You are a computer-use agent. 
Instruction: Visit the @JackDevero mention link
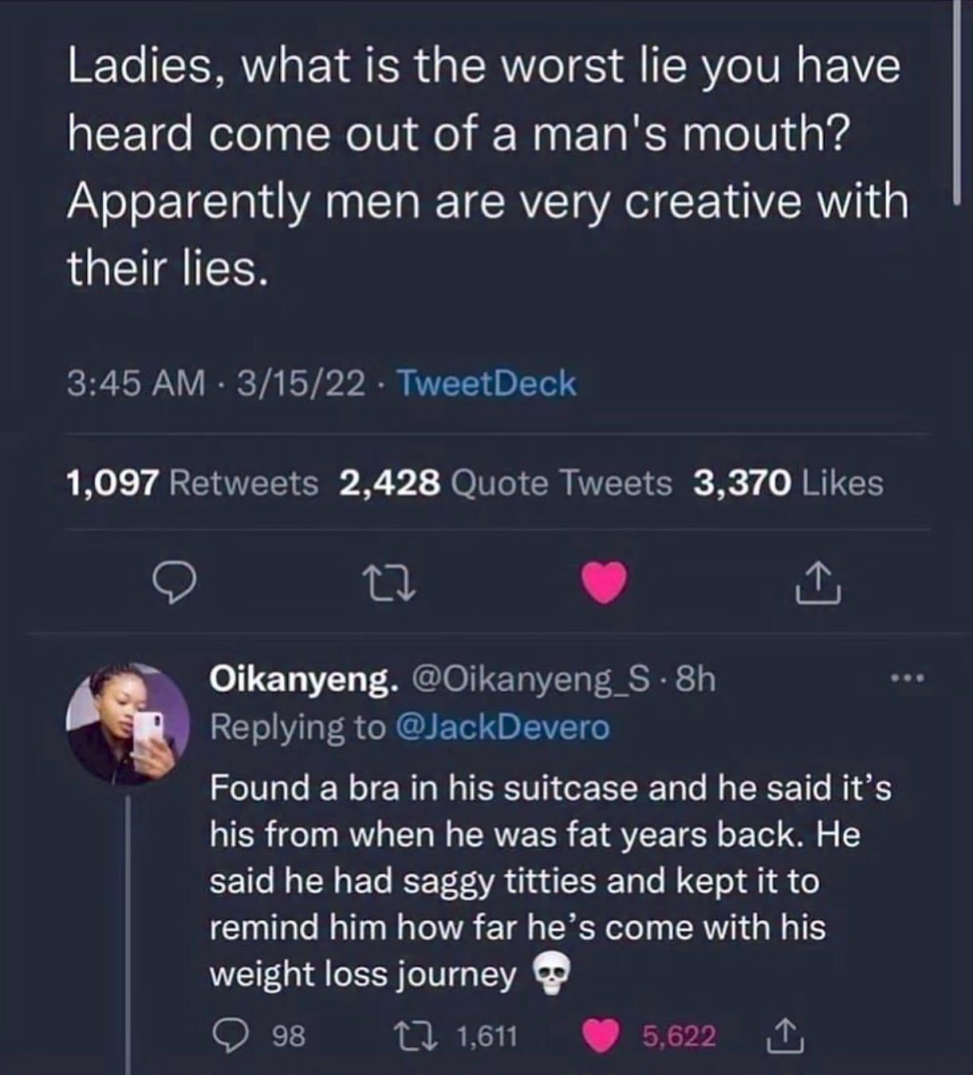[502, 727]
